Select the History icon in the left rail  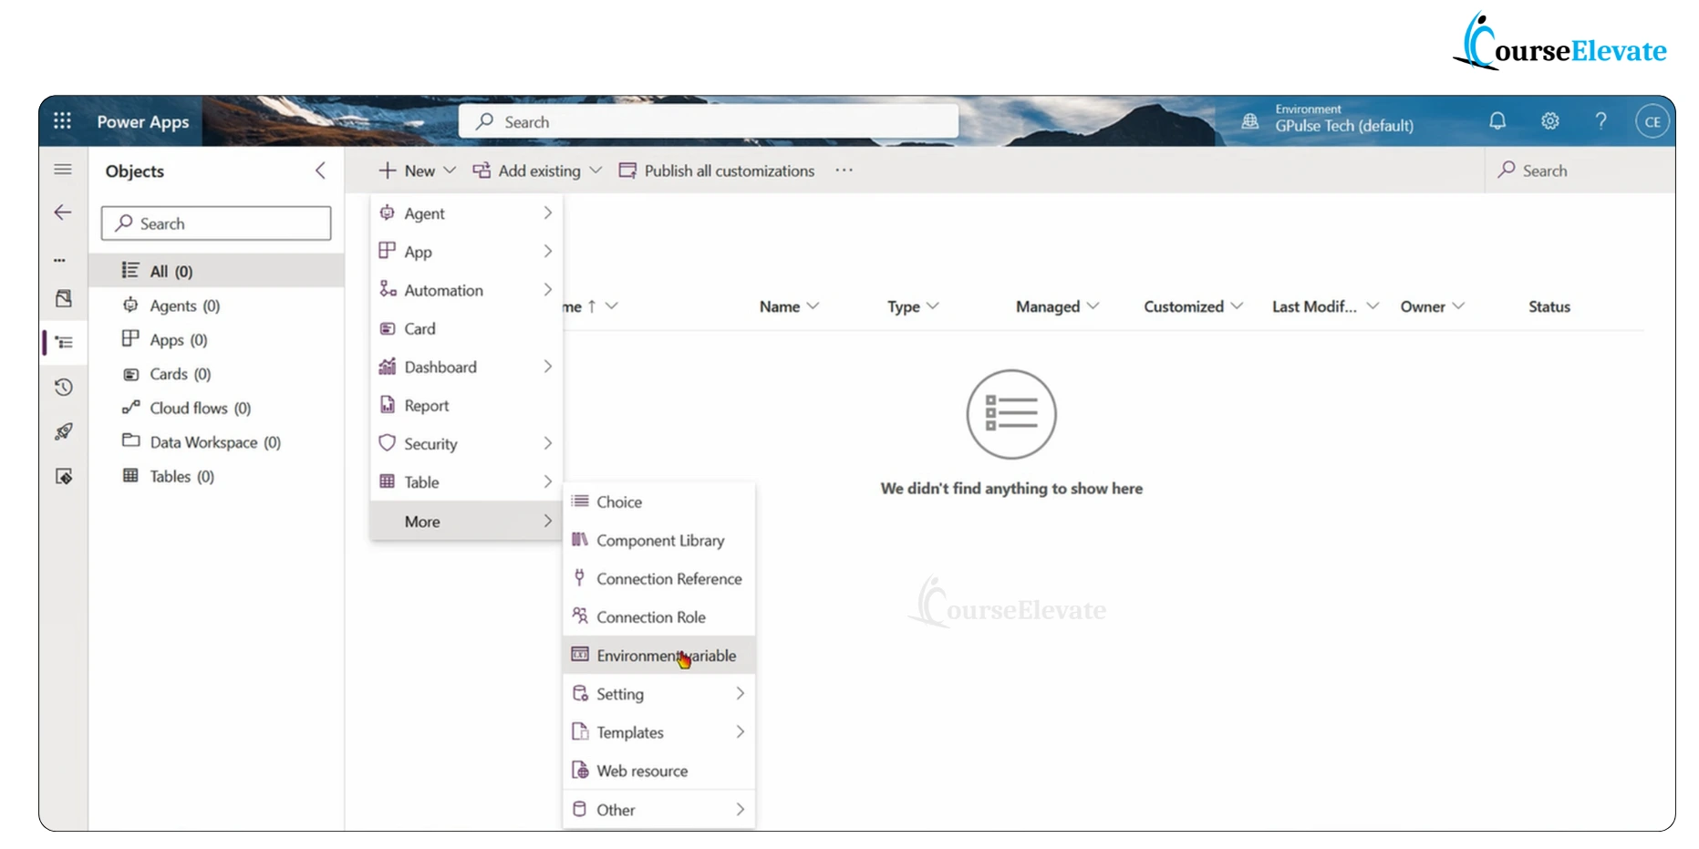click(x=62, y=387)
